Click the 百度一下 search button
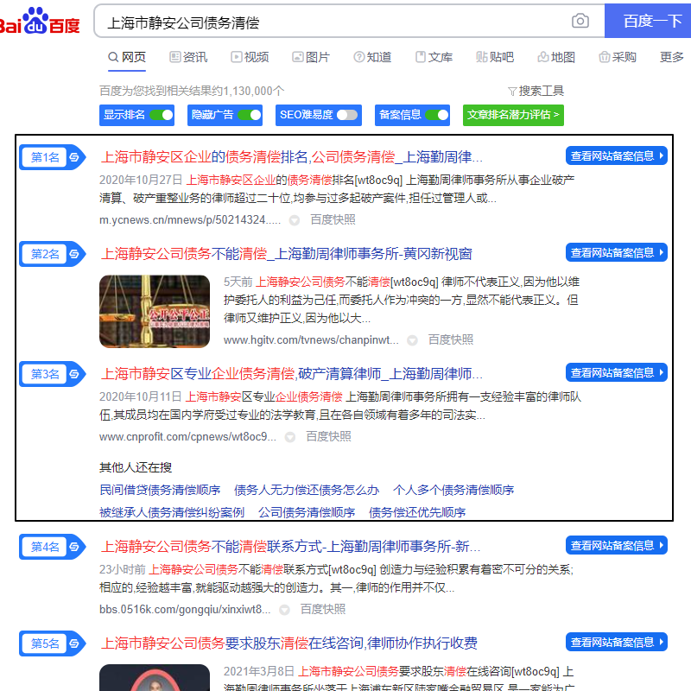691x691 pixels. coord(648,21)
